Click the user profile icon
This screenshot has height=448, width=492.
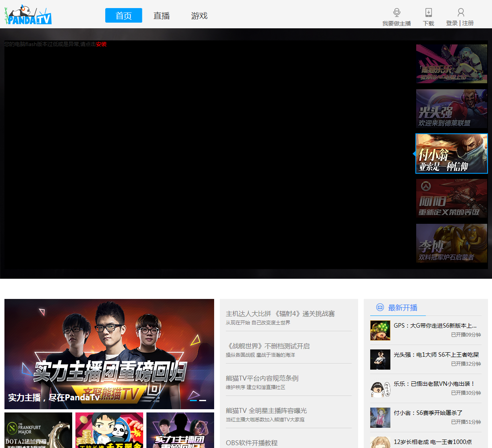(461, 13)
